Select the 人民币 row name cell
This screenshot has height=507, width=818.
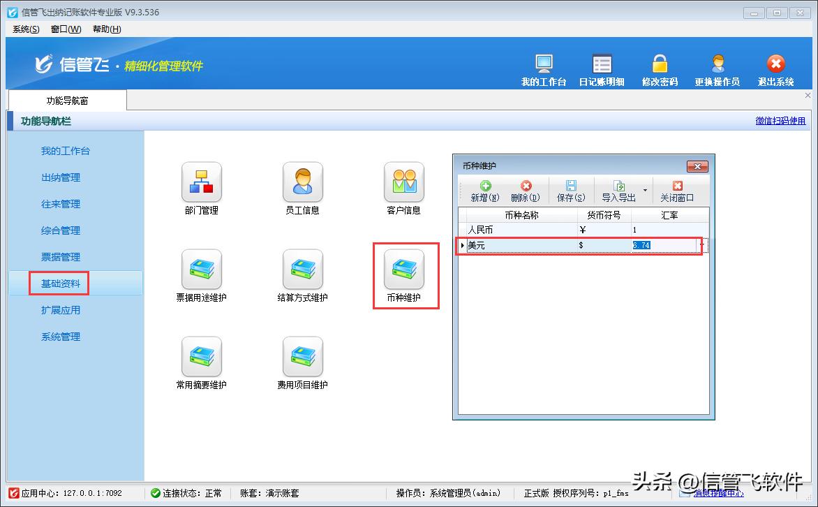coord(521,230)
